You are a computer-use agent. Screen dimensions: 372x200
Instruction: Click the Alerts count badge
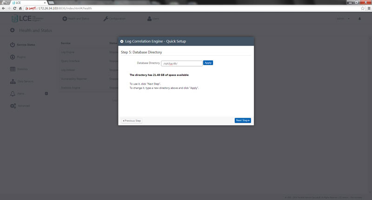tap(46, 93)
